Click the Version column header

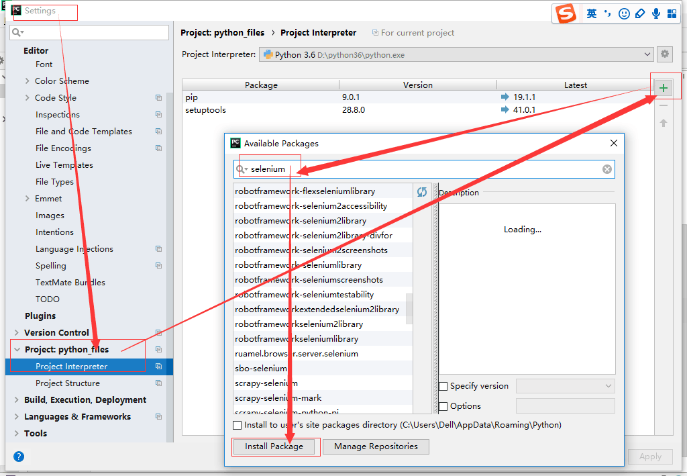tap(418, 85)
